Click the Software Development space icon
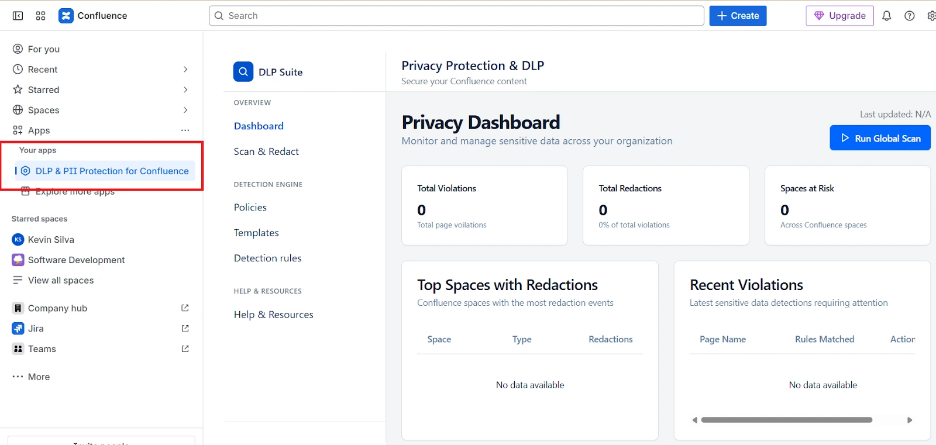Screen dimensions: 936x445 (18, 260)
